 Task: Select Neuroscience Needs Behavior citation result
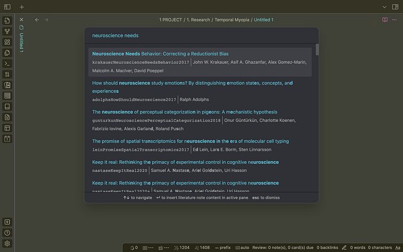point(200,62)
